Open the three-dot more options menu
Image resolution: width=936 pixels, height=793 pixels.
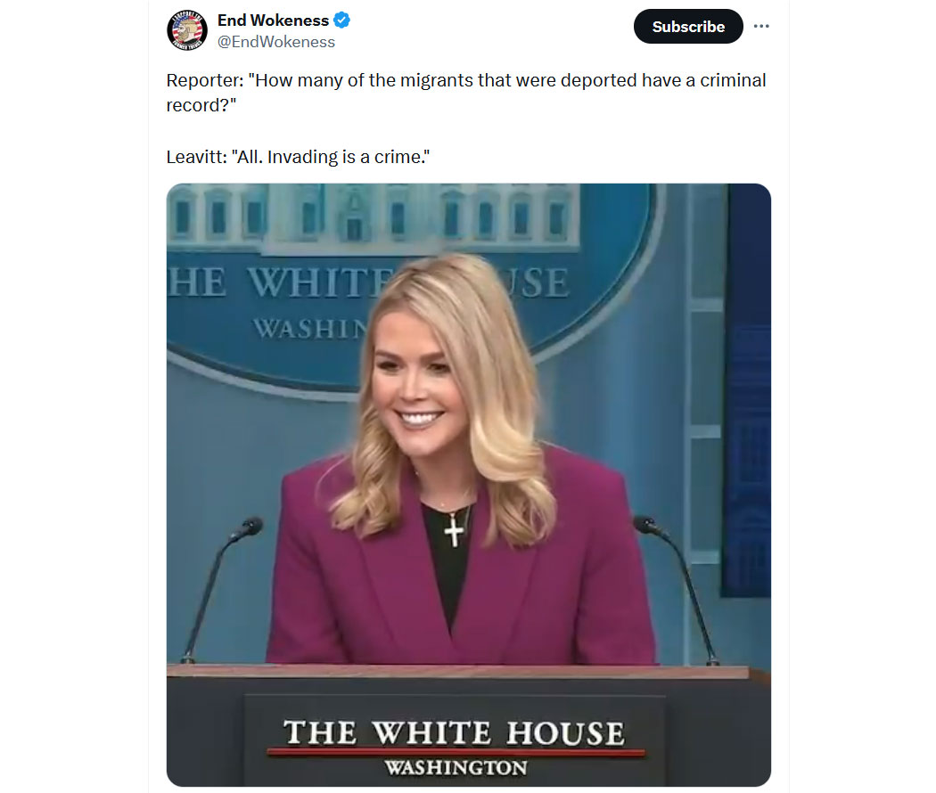(x=761, y=26)
